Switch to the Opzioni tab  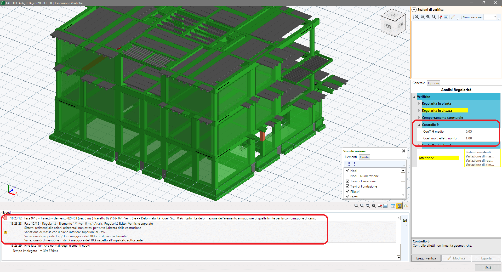[x=433, y=83]
